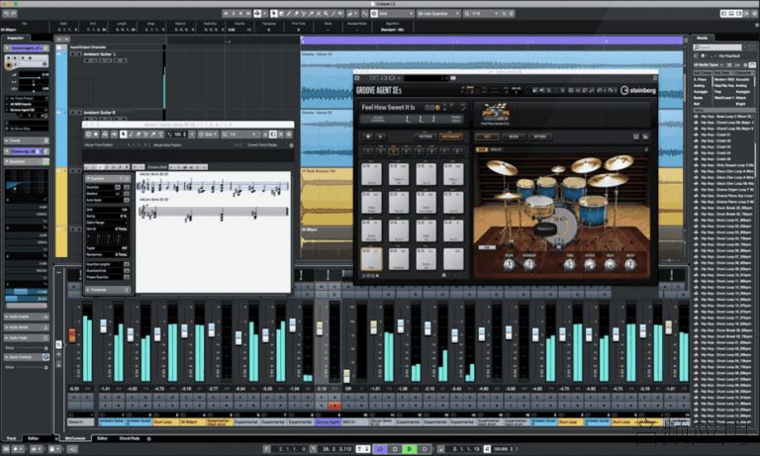Select the Ambient Guitar R track

(99, 113)
